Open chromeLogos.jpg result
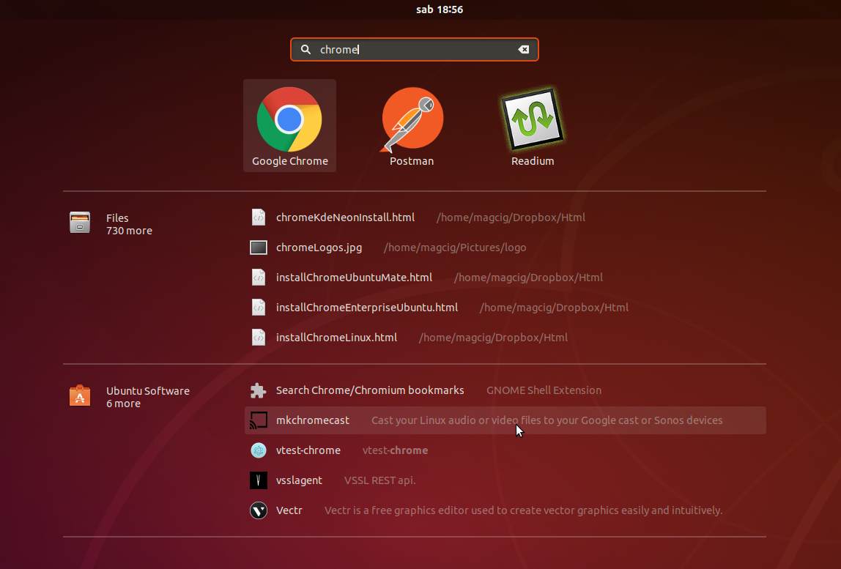 505,248
